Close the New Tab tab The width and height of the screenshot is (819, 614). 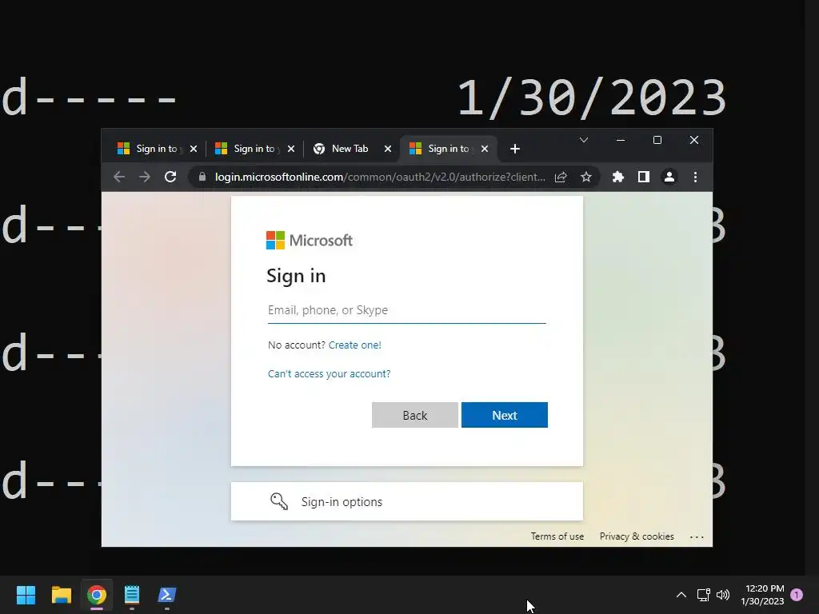tap(388, 149)
